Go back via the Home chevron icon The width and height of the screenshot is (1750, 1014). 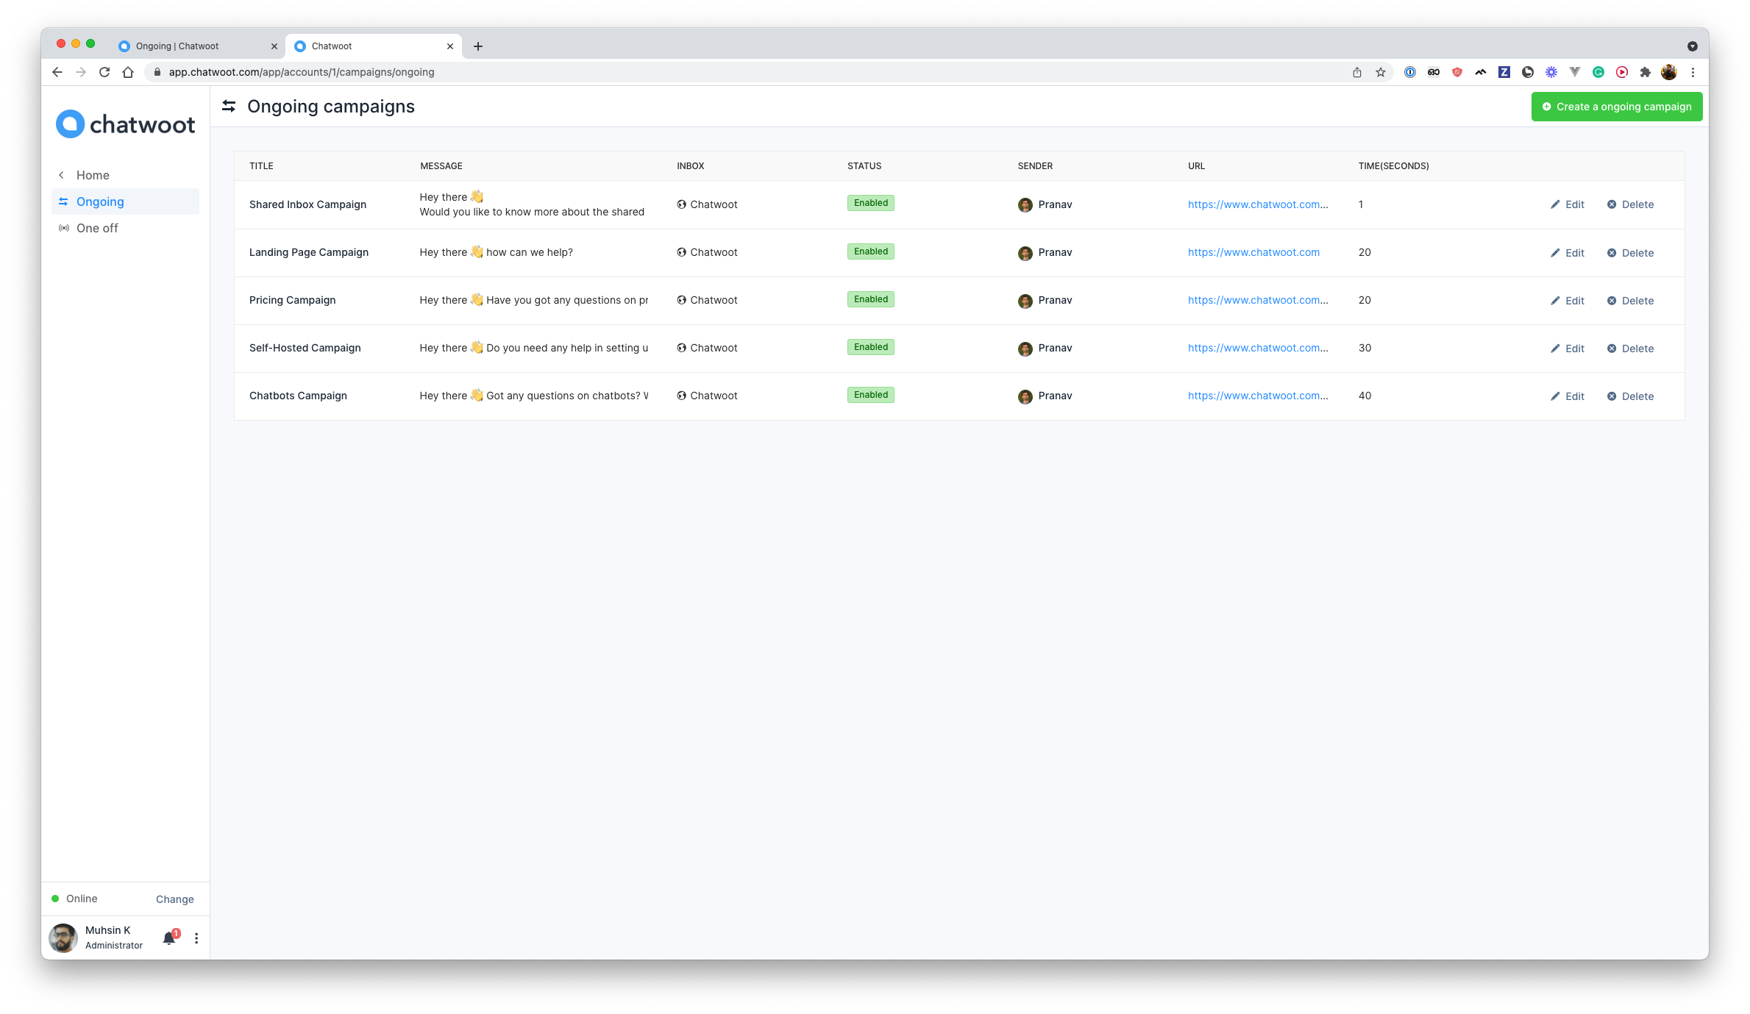(x=62, y=175)
